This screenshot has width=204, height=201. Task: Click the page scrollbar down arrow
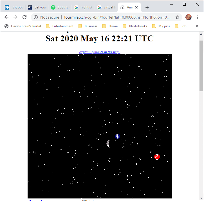pos(201,198)
